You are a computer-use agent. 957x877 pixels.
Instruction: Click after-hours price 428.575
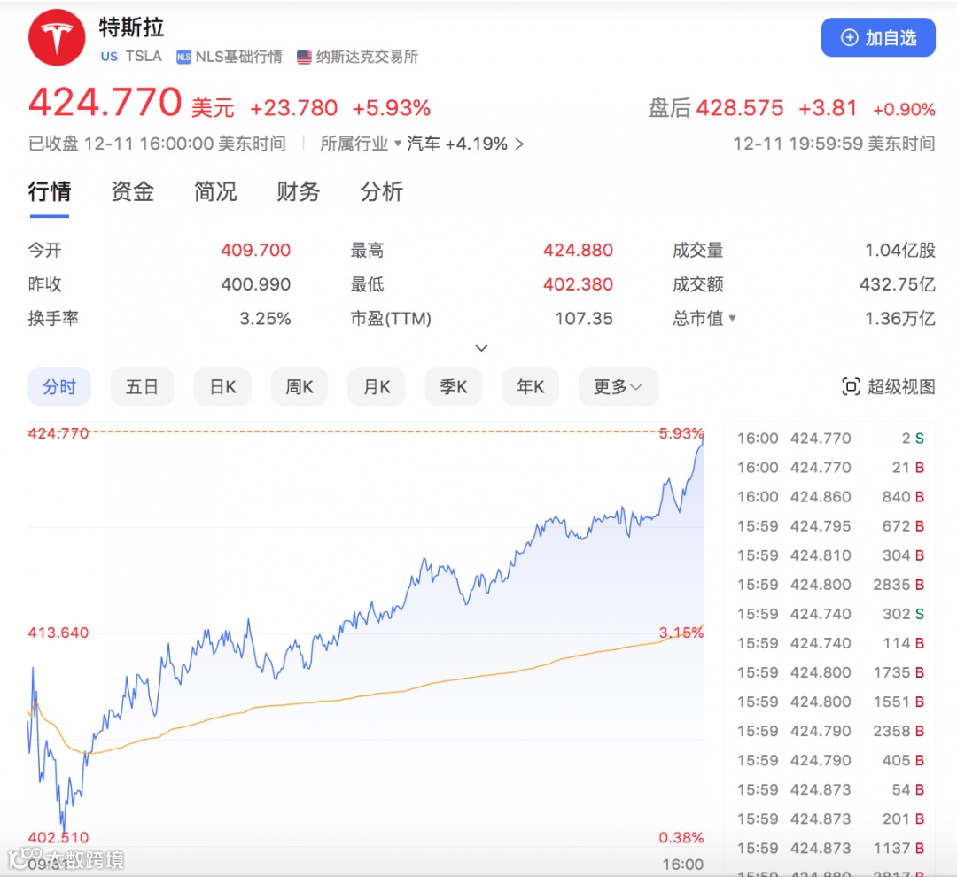click(740, 108)
